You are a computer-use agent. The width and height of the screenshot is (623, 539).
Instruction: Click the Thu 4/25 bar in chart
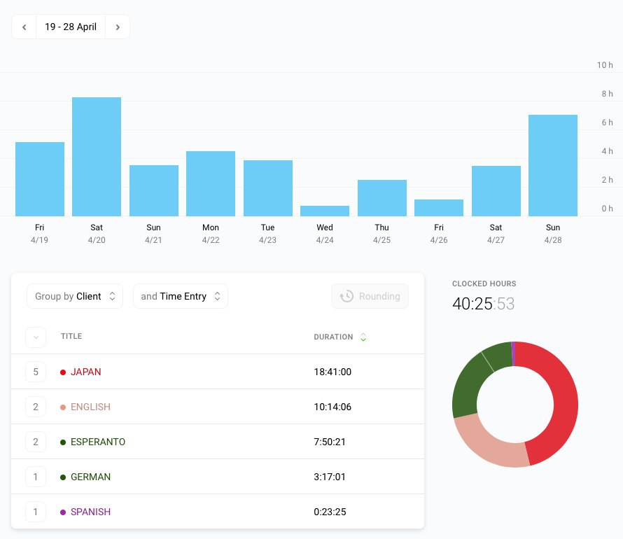point(381,198)
